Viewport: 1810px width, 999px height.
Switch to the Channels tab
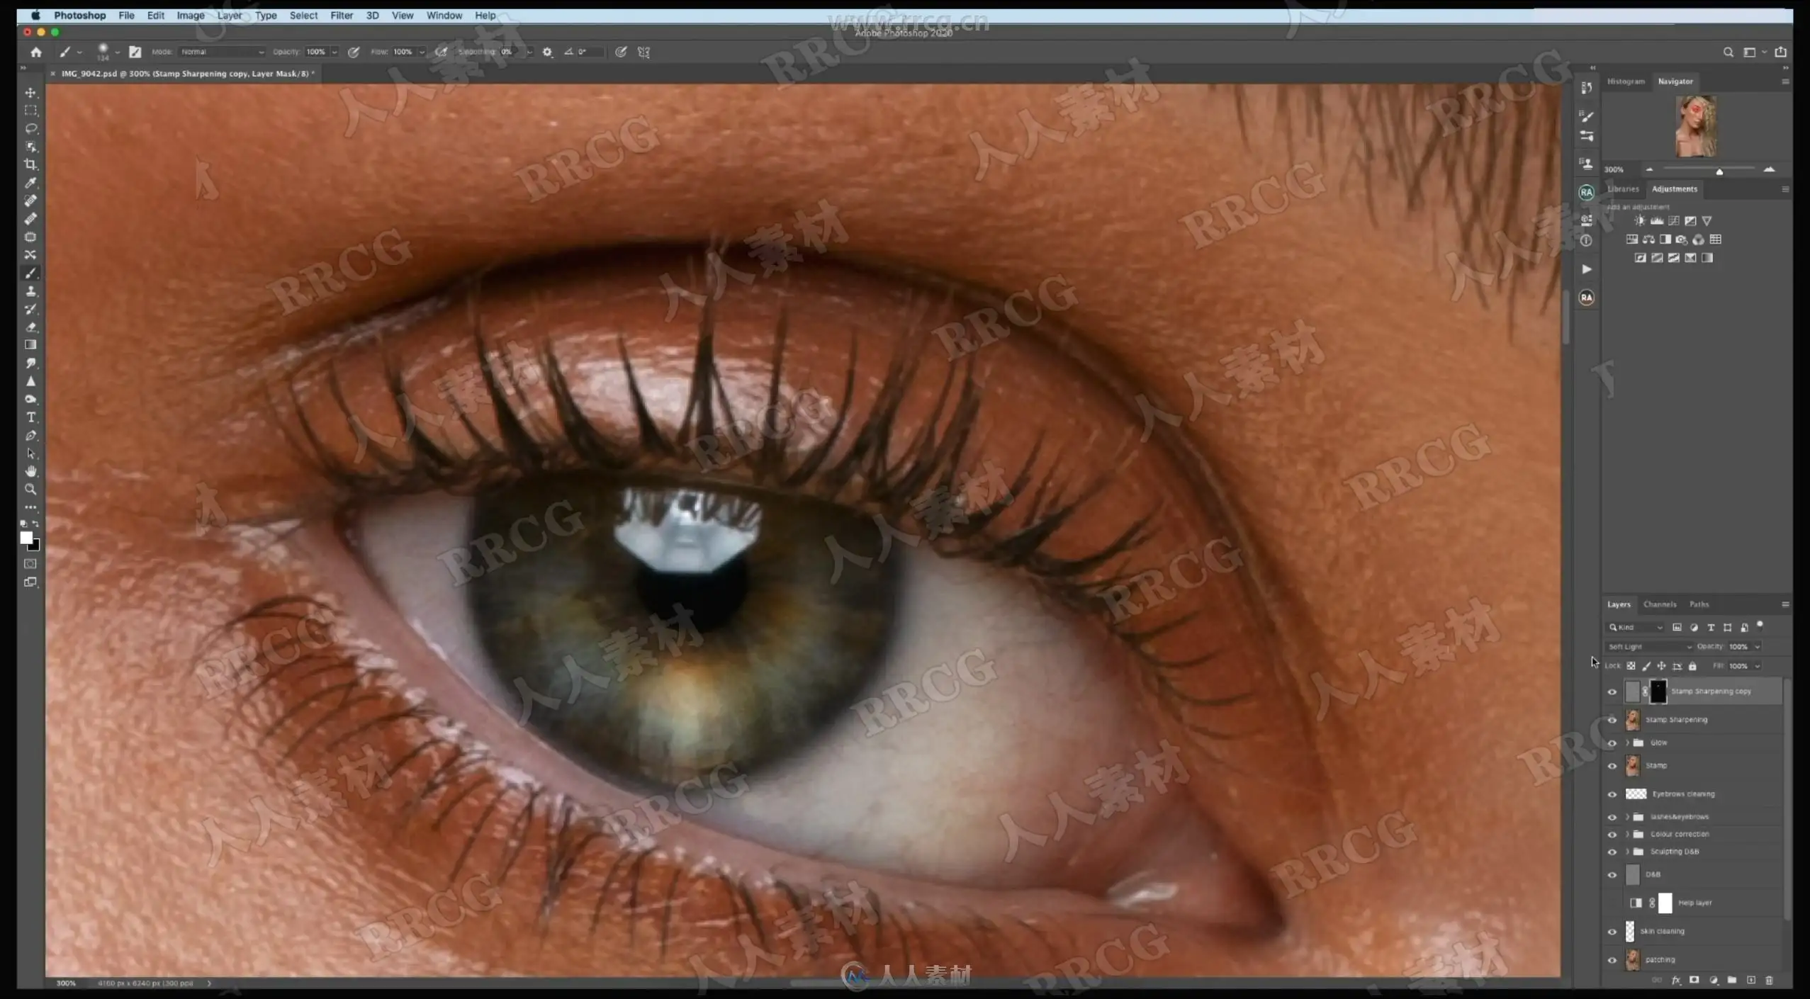[1659, 604]
